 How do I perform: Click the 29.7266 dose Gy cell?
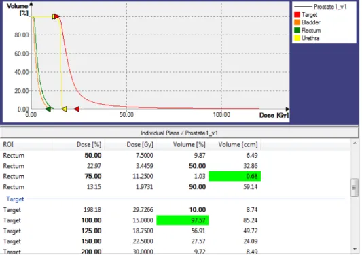(143, 209)
